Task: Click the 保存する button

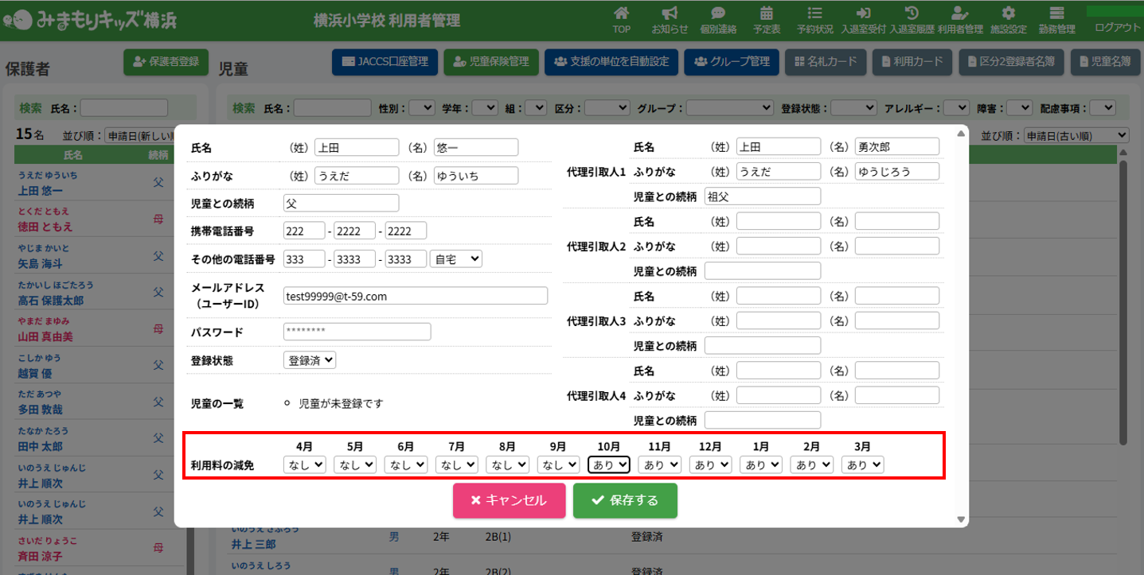Action: 625,500
